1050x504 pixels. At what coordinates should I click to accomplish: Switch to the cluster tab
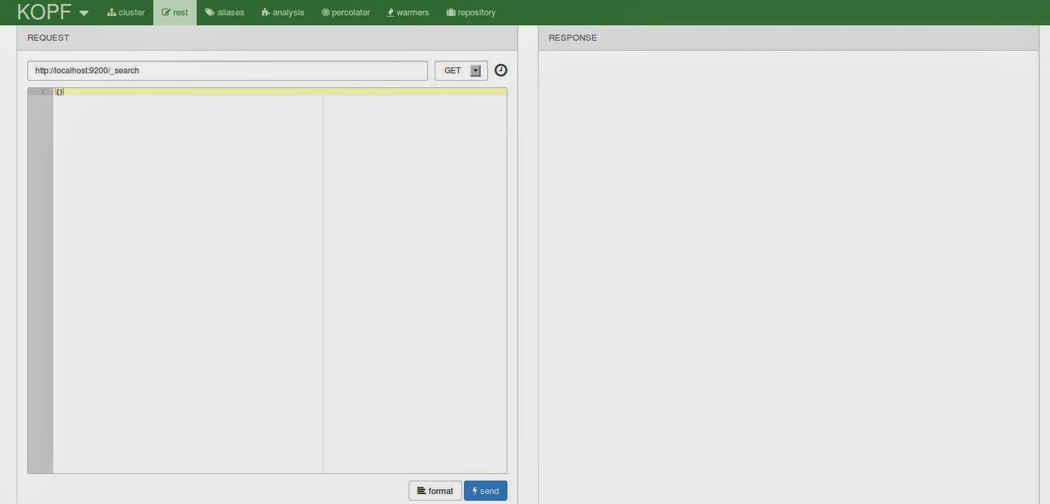coord(126,13)
